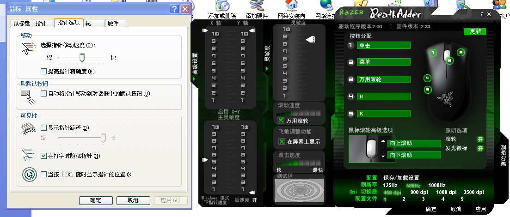Select profile 2 in 配置文件 row
Screen dimensions: 510x217
coord(404,199)
